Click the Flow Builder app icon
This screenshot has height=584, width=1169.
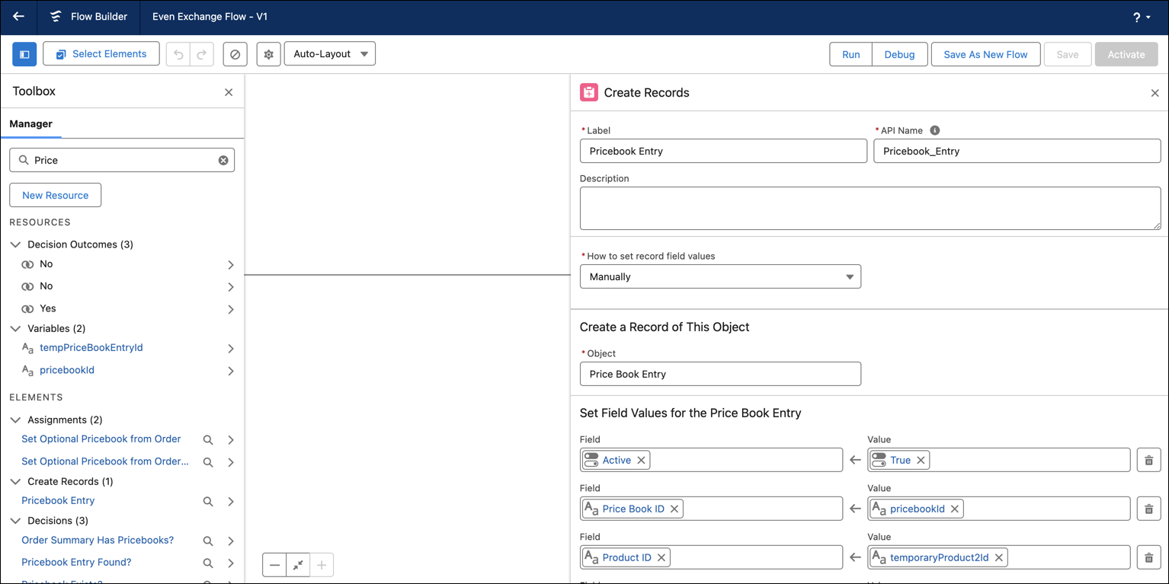pos(55,17)
